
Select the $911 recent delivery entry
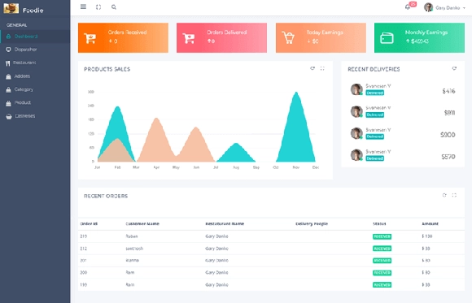[x=403, y=111]
